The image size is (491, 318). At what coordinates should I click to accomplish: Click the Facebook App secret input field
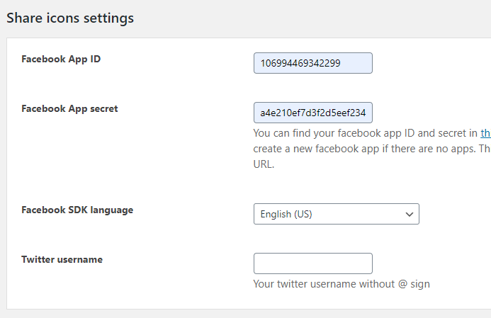click(312, 113)
